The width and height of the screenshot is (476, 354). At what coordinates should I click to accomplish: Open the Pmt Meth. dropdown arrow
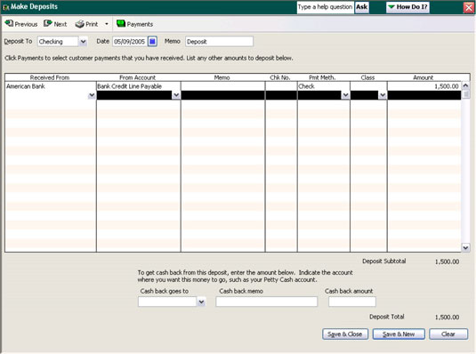click(x=345, y=95)
